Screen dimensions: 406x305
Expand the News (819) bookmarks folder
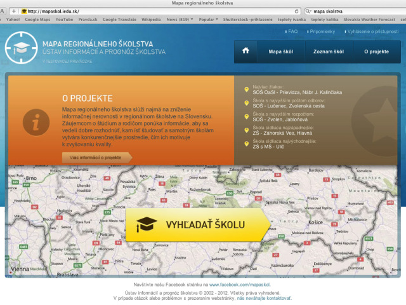[x=180, y=20]
